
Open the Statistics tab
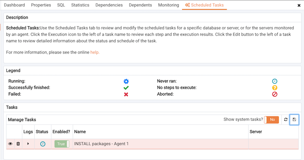pos(80,5)
